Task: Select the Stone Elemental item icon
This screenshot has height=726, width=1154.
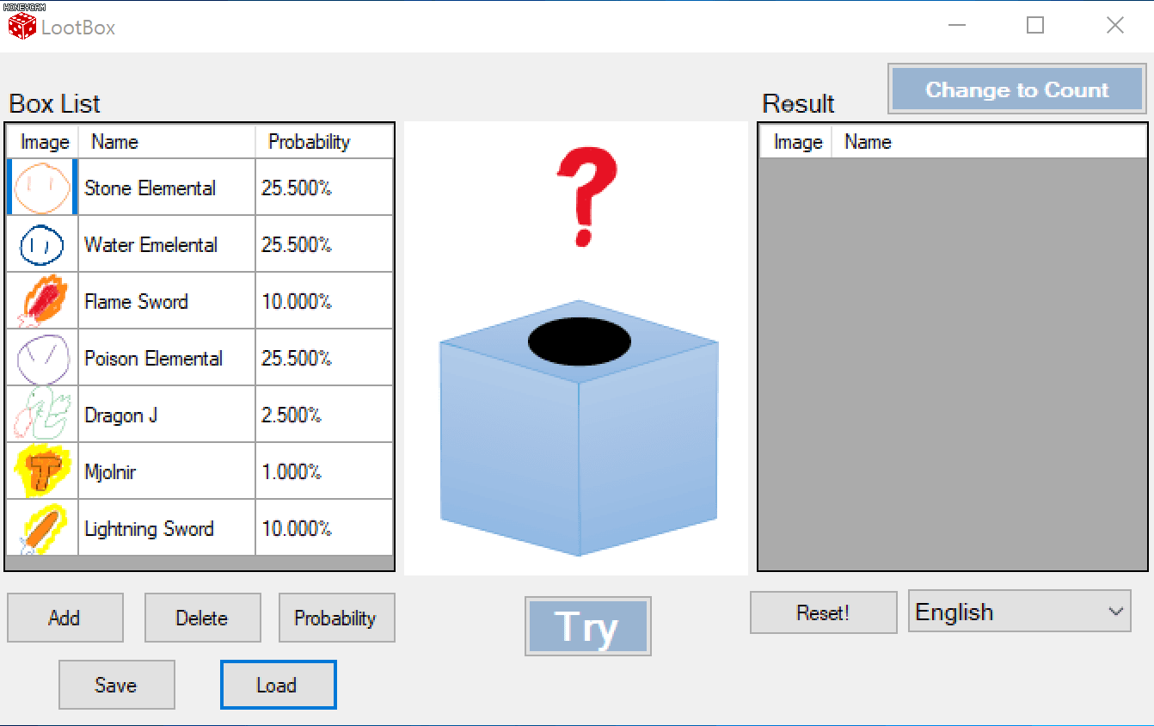Action: pos(41,187)
